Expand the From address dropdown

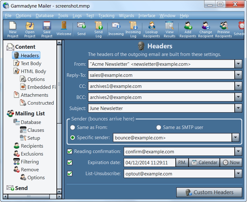(x=238, y=64)
